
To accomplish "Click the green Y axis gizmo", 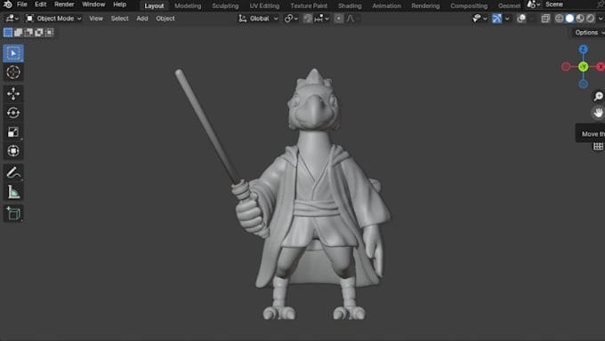I will (583, 67).
